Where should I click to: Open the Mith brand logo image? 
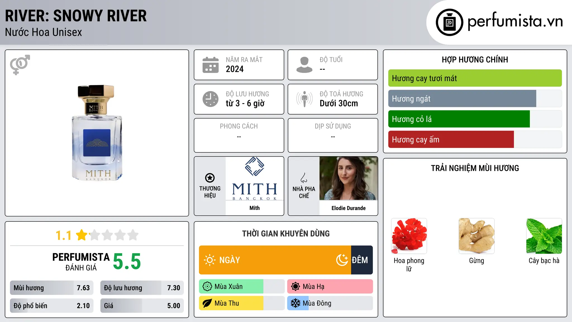[254, 178]
